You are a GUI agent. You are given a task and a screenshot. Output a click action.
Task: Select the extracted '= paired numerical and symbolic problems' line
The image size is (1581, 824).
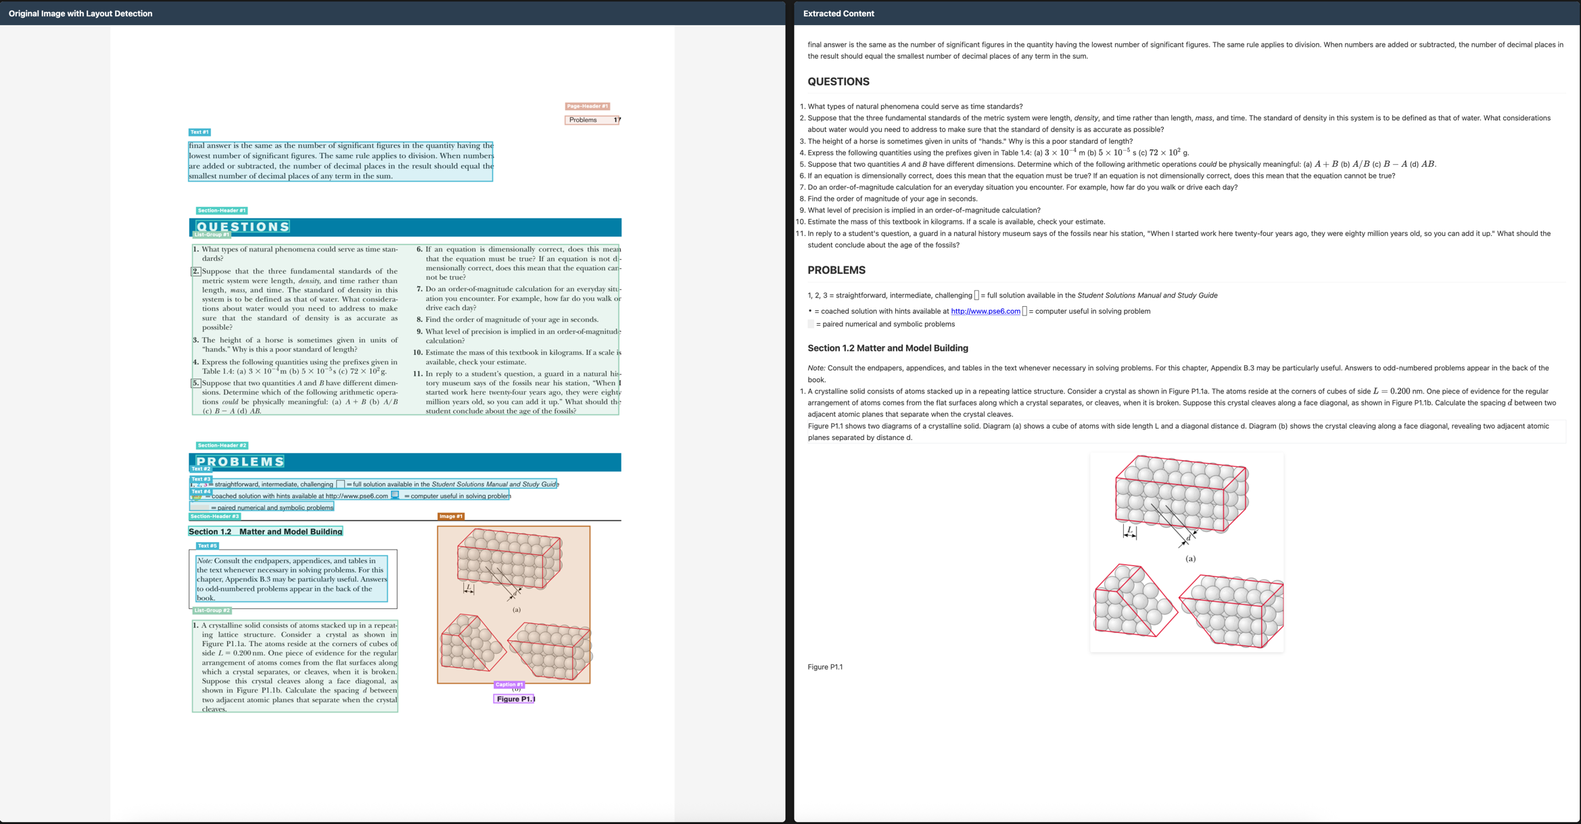(x=881, y=324)
